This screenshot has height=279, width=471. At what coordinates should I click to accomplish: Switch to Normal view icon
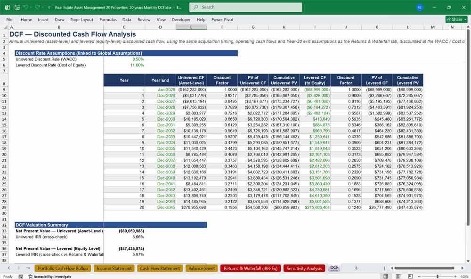pyautogui.click(x=386, y=276)
